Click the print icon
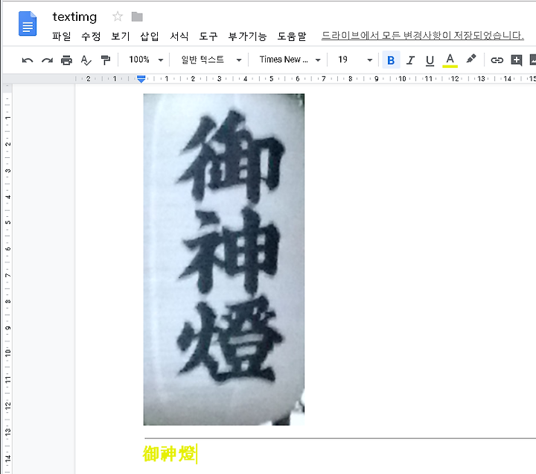Viewport: 536px width, 474px height. coord(66,60)
